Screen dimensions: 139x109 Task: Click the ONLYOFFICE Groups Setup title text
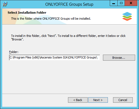point(69,4)
